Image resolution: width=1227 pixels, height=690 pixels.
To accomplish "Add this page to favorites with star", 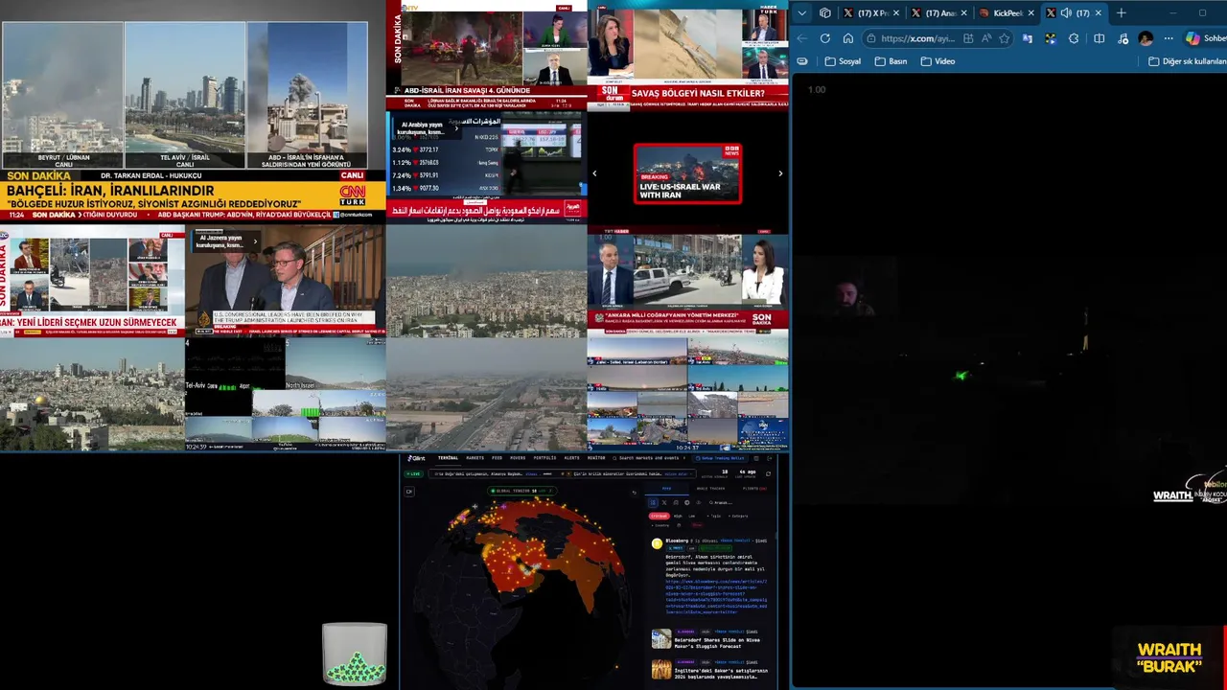I will [x=1005, y=38].
